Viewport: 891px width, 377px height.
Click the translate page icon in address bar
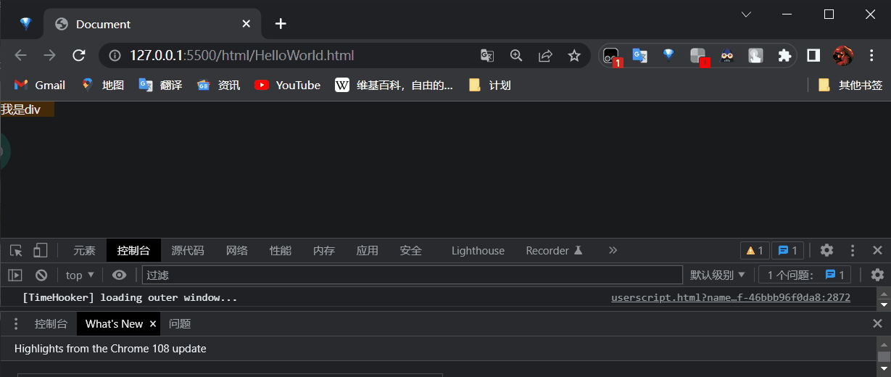[x=487, y=55]
